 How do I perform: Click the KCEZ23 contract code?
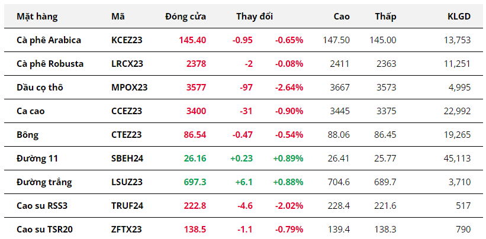127,40
